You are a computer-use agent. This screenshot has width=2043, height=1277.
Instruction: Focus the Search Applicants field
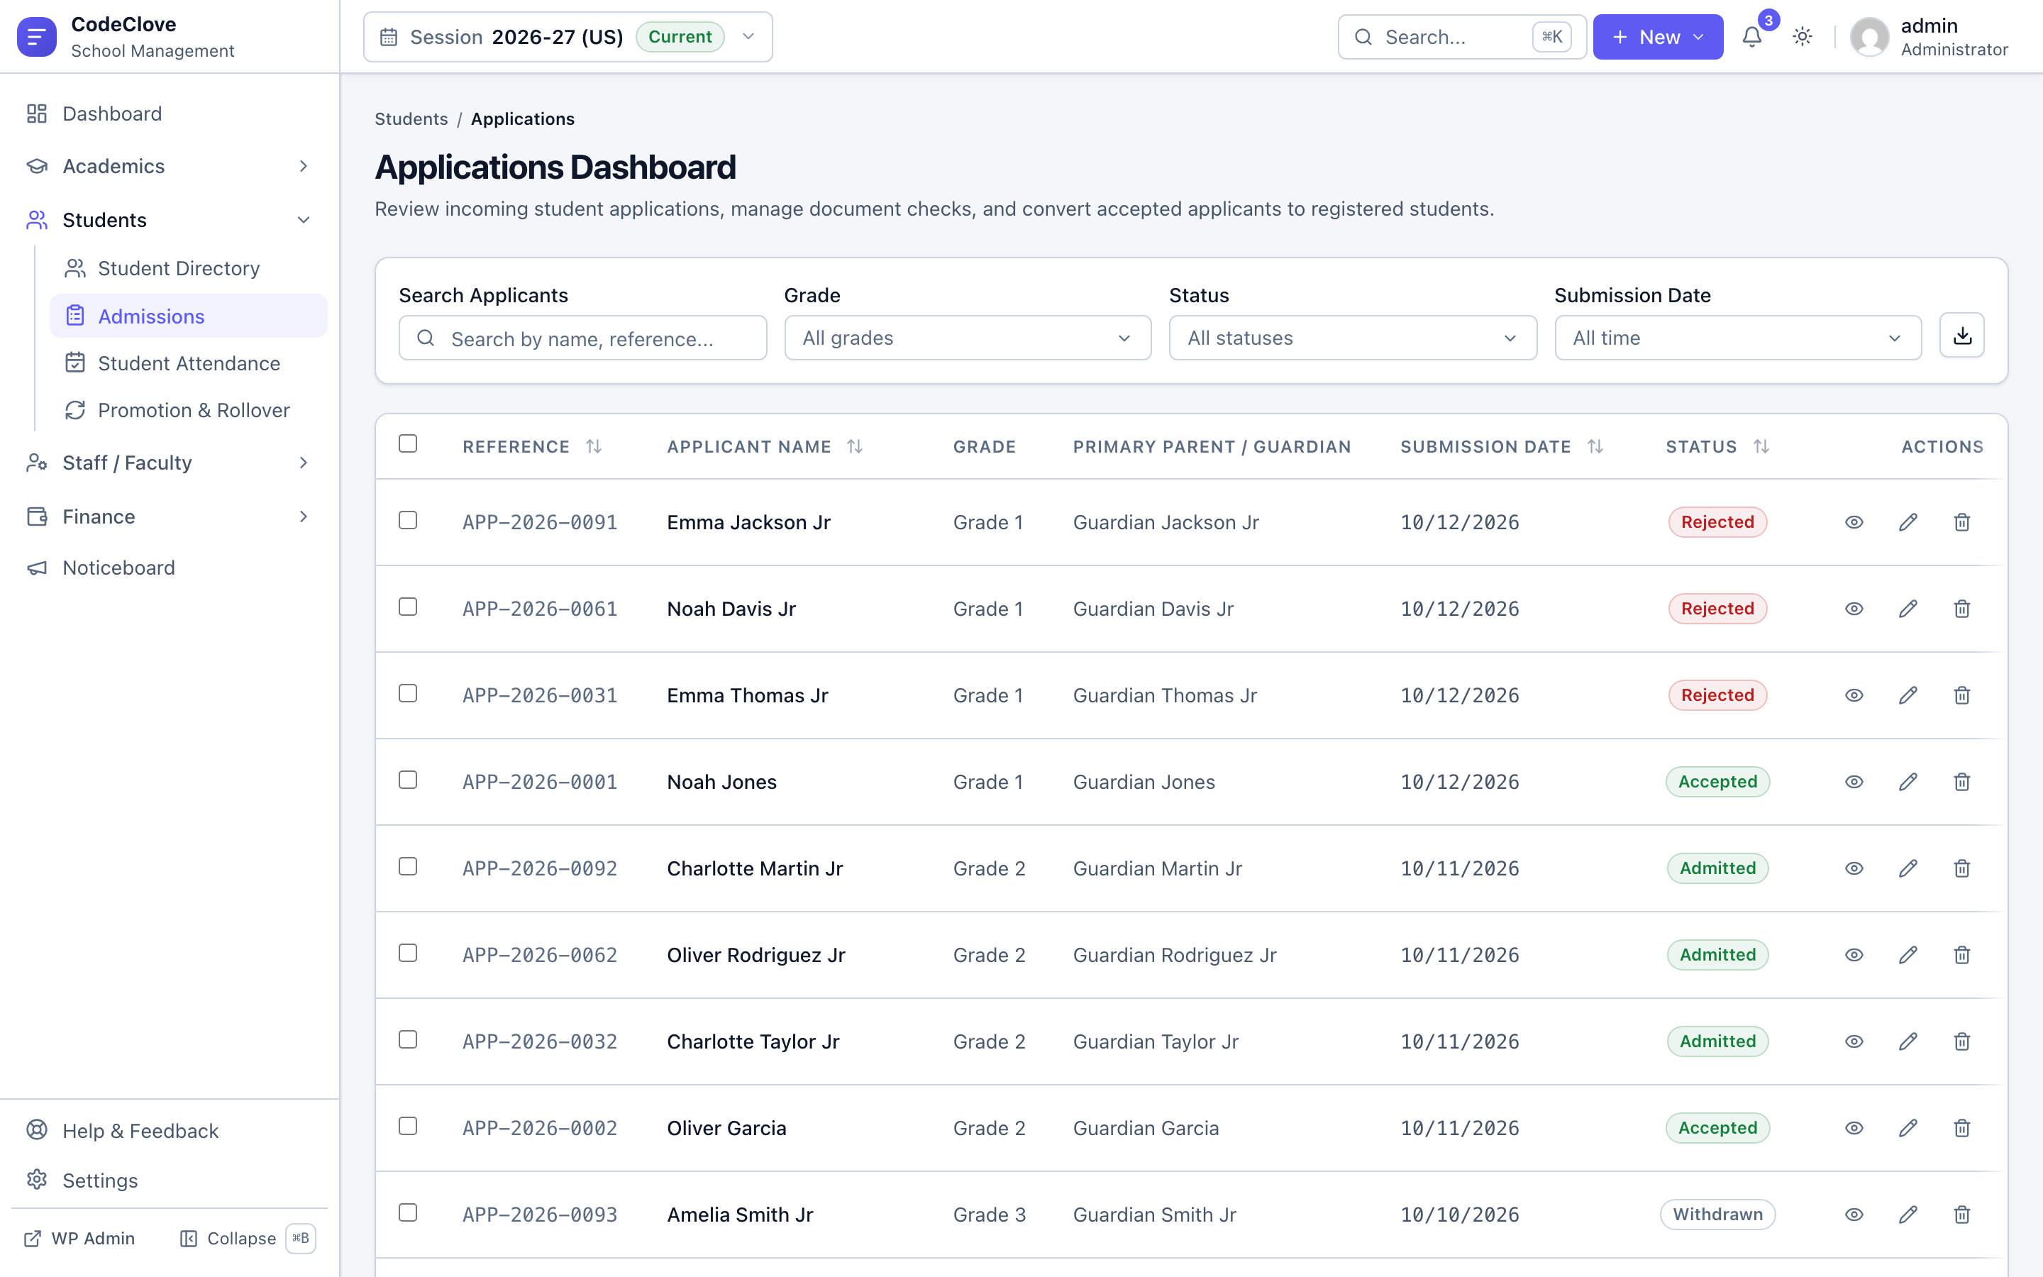582,338
